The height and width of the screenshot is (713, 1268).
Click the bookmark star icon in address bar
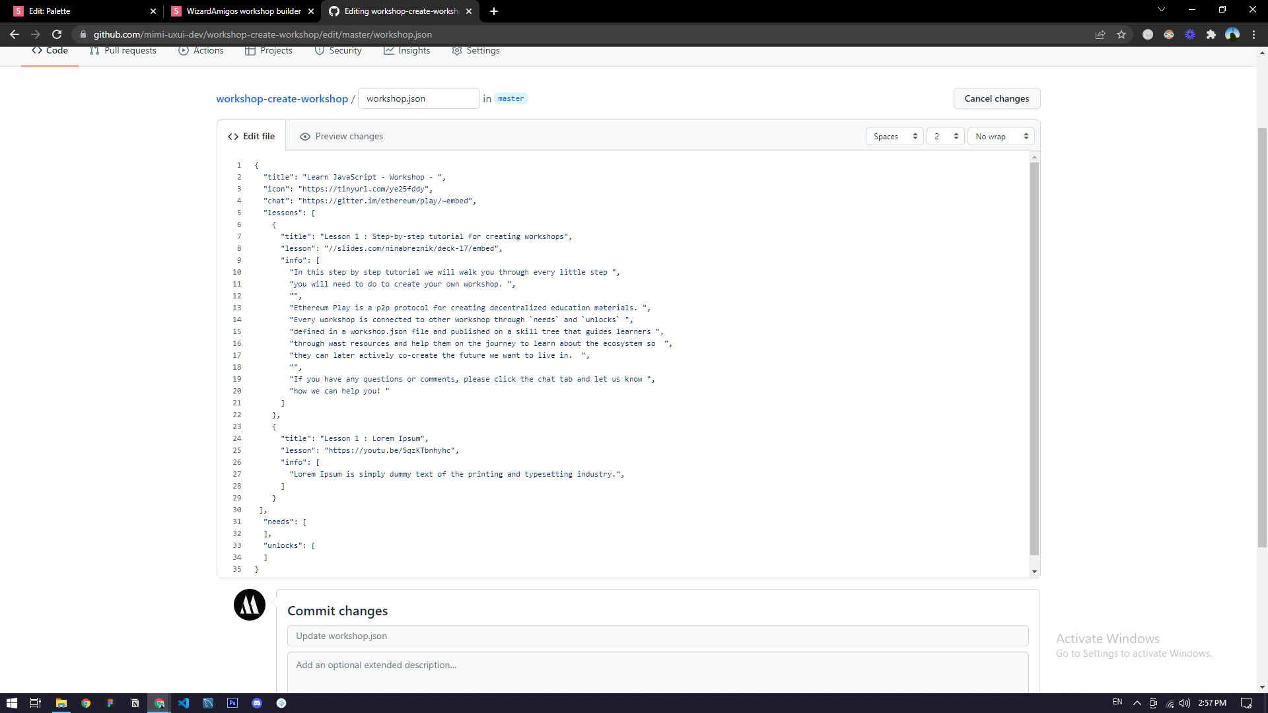1121,34
